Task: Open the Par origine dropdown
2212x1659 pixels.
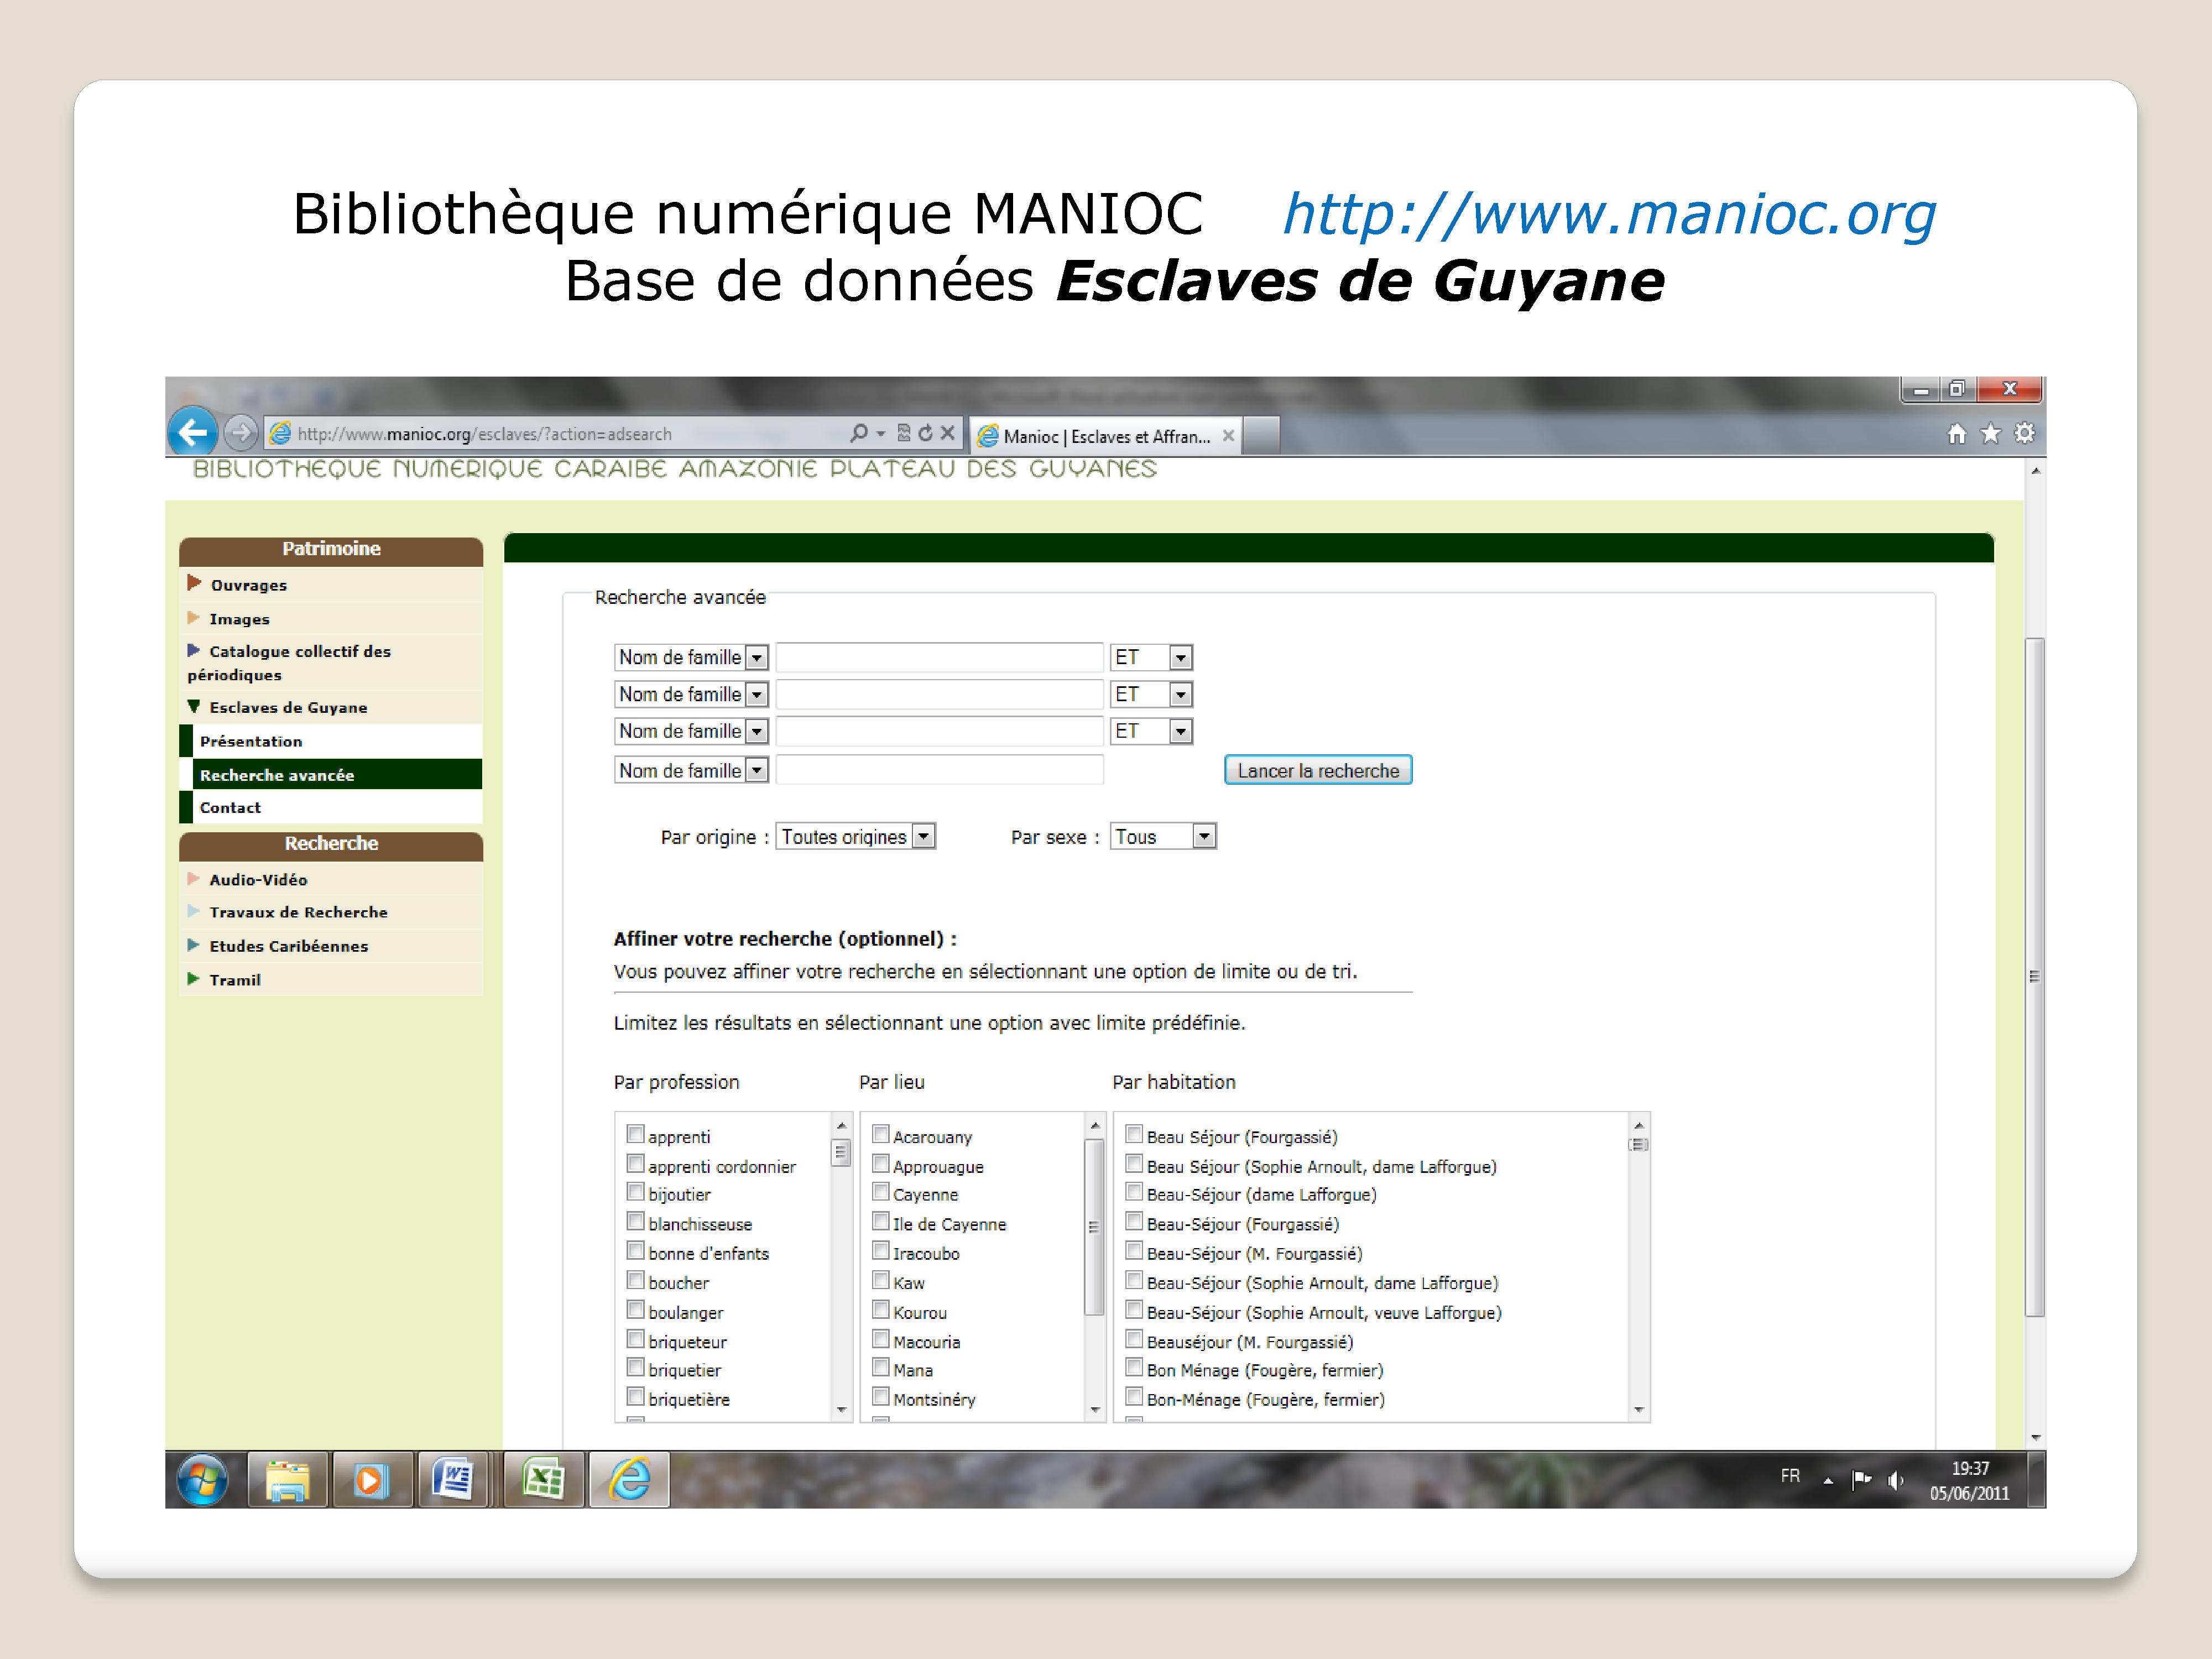Action: pos(855,836)
